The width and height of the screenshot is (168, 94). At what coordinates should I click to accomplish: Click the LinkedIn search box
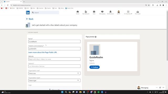45,13
